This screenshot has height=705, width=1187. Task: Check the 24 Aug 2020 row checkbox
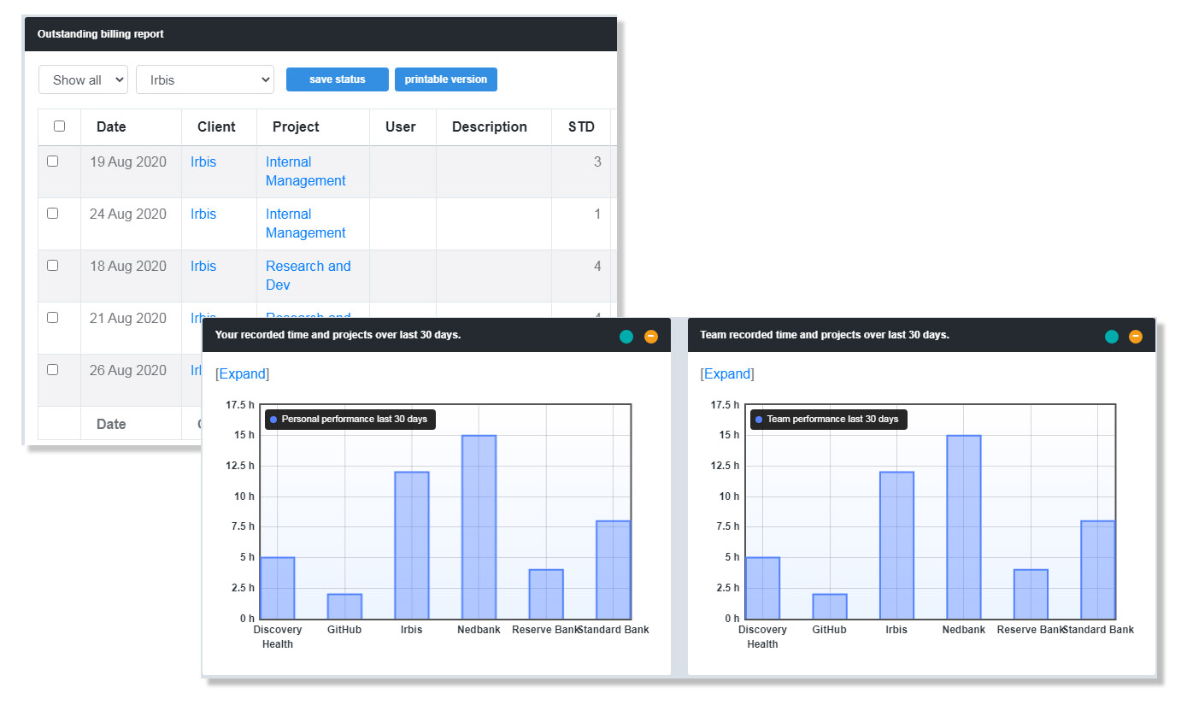tap(53, 213)
